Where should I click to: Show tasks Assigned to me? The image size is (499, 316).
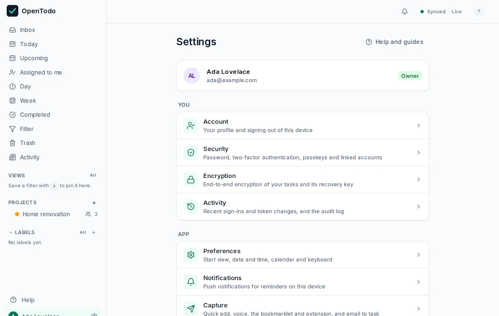coord(53,73)
